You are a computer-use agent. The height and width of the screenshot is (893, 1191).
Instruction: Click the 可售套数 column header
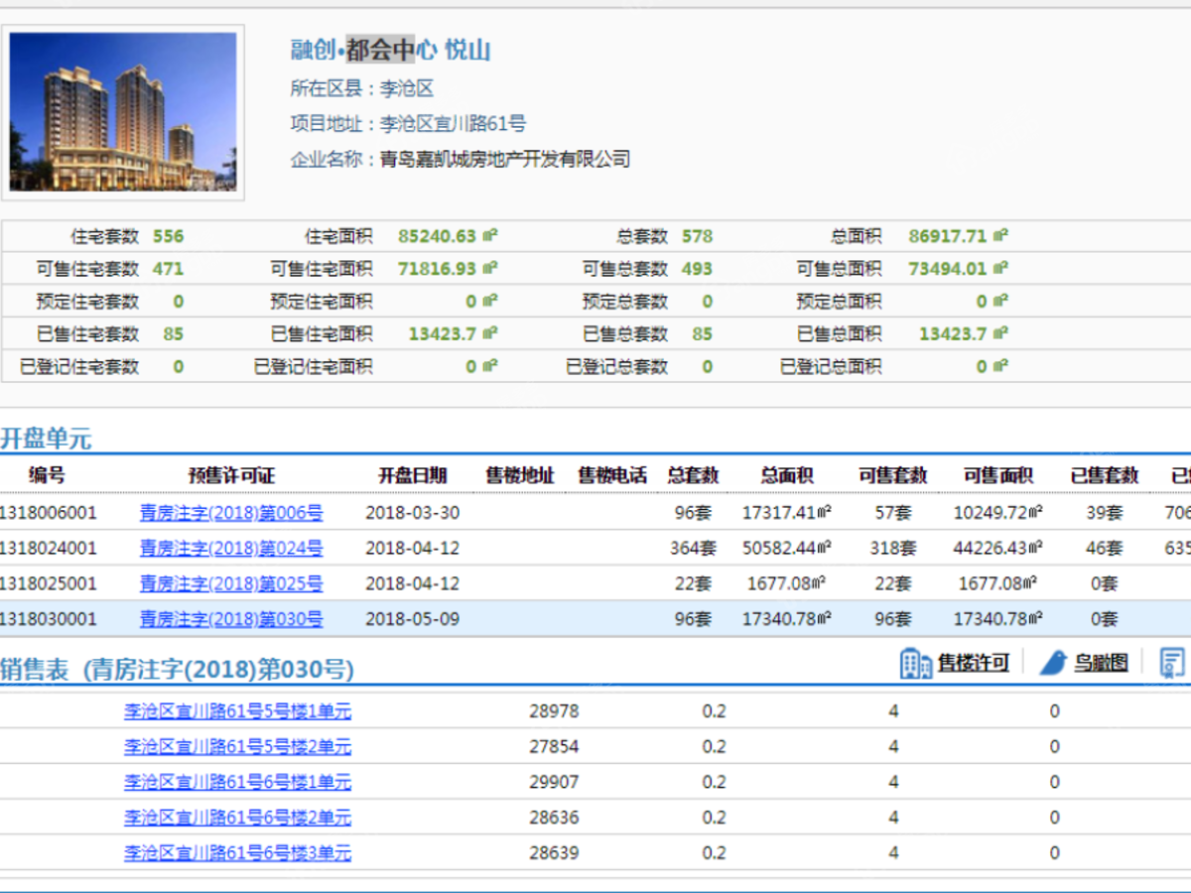[x=892, y=475]
